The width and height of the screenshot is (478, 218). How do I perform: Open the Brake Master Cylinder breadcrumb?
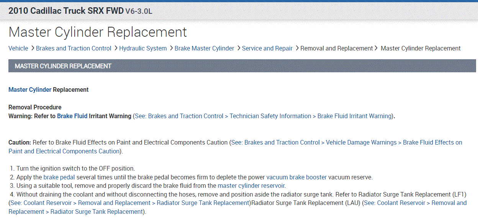pyautogui.click(x=205, y=48)
